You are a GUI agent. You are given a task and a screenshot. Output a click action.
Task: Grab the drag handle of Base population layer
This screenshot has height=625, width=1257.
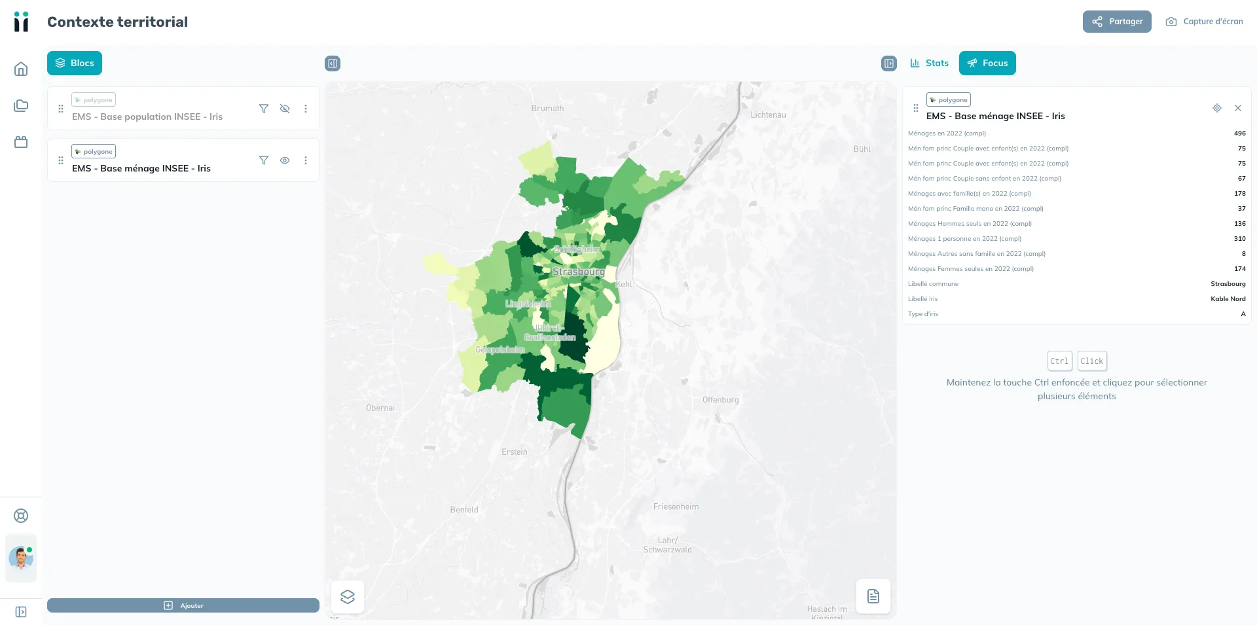click(61, 109)
